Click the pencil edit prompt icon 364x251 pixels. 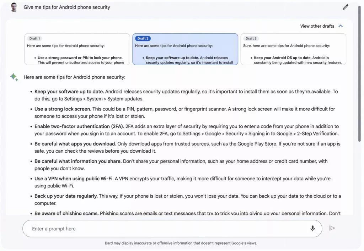point(346,7)
